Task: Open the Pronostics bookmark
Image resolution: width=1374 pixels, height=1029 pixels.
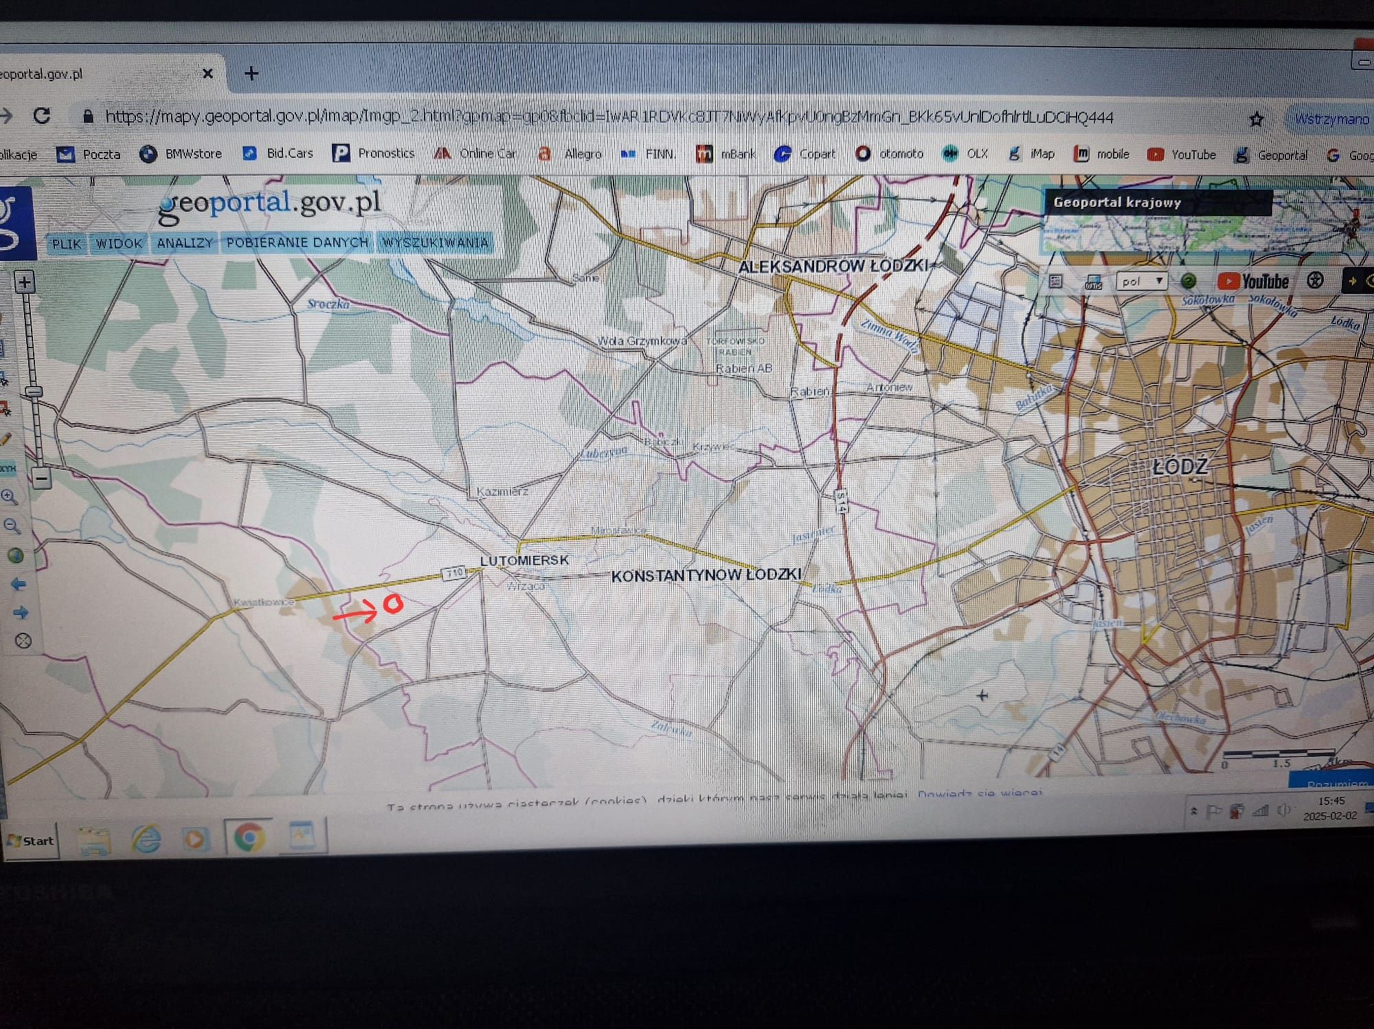Action: [x=374, y=152]
